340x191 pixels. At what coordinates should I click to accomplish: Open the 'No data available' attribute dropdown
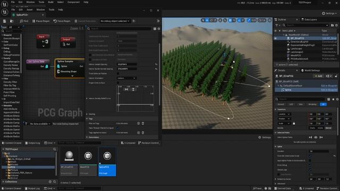tap(40, 124)
